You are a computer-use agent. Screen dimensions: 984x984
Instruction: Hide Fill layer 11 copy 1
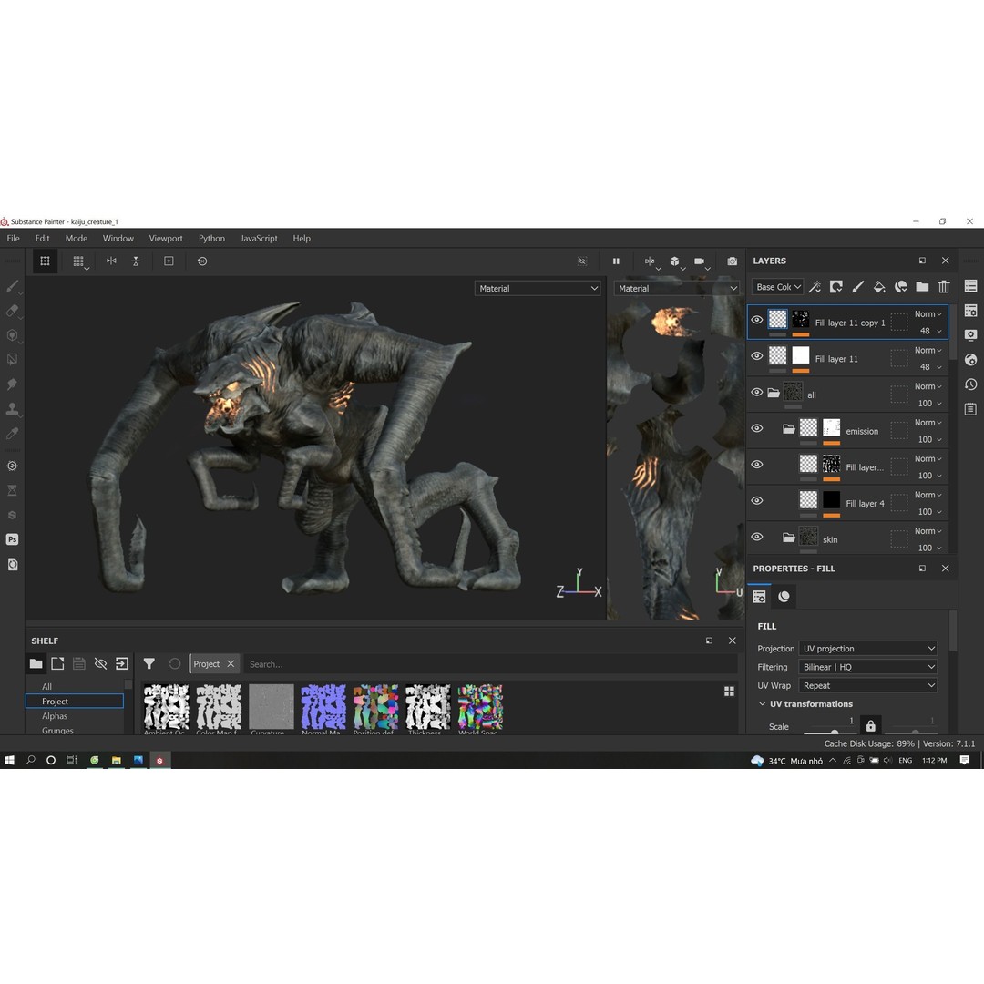[x=757, y=320]
